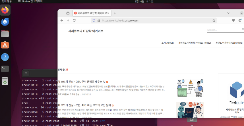Click the terminal window's new tab button
Viewport: 244px width, 126px height.
pos(26,73)
